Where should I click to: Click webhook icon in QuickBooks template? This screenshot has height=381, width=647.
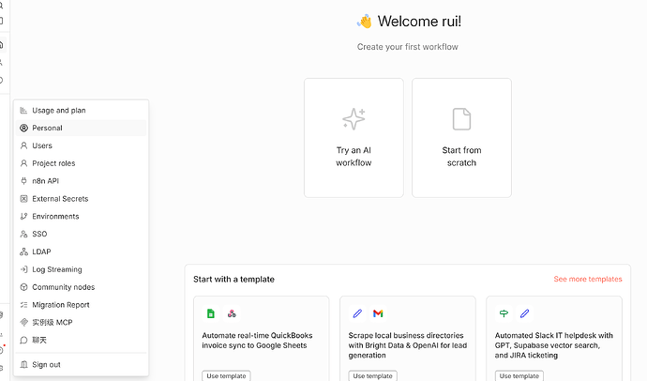(232, 313)
